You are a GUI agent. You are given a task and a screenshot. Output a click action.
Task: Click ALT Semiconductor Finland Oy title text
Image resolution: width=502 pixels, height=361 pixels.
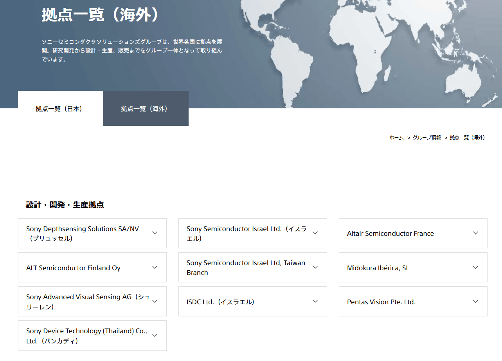coord(73,268)
